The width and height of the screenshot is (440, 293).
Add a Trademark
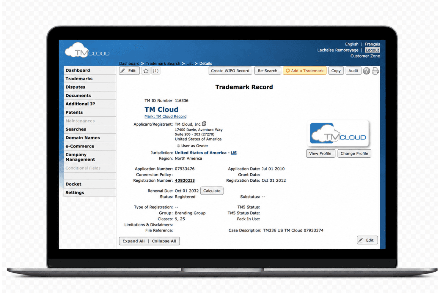click(305, 71)
